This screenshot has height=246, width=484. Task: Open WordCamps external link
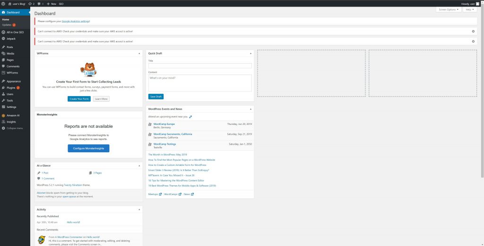pos(173,194)
